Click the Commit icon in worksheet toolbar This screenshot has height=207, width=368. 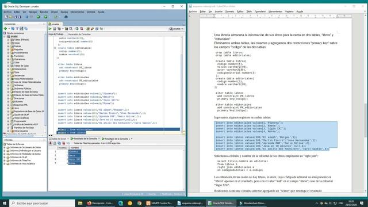click(77, 29)
